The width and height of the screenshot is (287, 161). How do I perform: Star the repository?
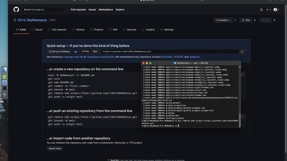tap(246, 20)
